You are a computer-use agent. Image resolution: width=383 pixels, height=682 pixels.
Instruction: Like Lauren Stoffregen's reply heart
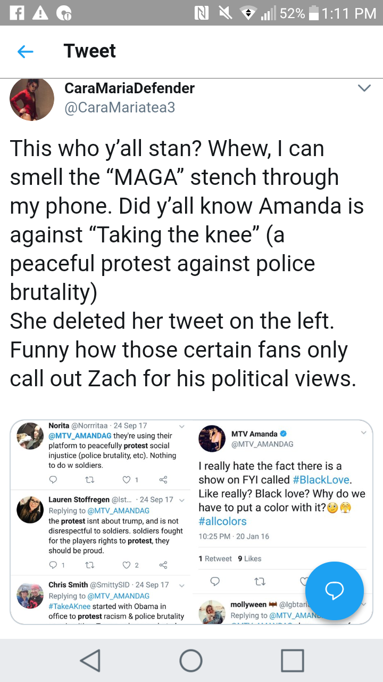(x=127, y=565)
